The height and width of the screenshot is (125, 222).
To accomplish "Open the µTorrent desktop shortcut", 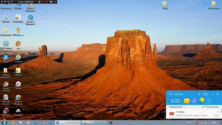I will (18, 59).
